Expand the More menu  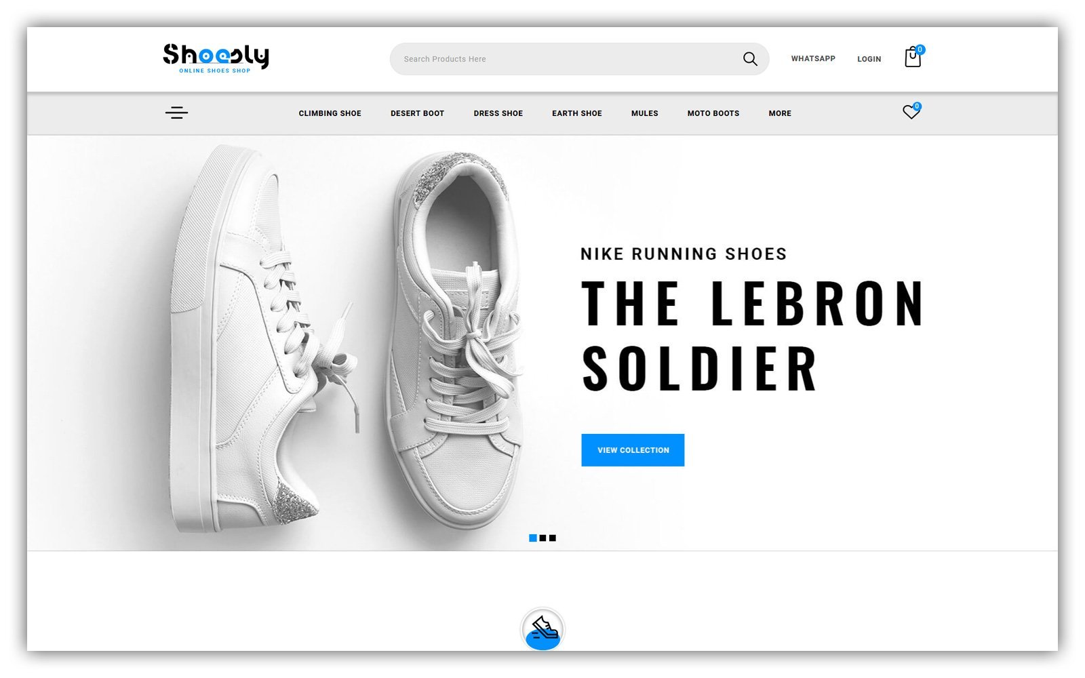780,113
